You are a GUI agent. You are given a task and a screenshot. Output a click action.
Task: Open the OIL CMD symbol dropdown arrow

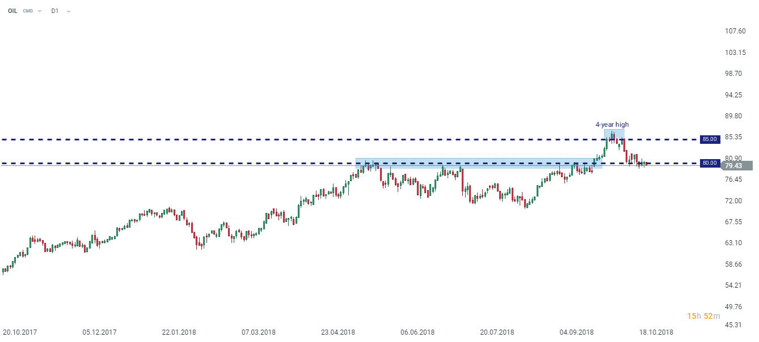[x=40, y=11]
